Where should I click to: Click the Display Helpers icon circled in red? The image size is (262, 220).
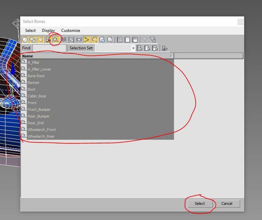56,40
